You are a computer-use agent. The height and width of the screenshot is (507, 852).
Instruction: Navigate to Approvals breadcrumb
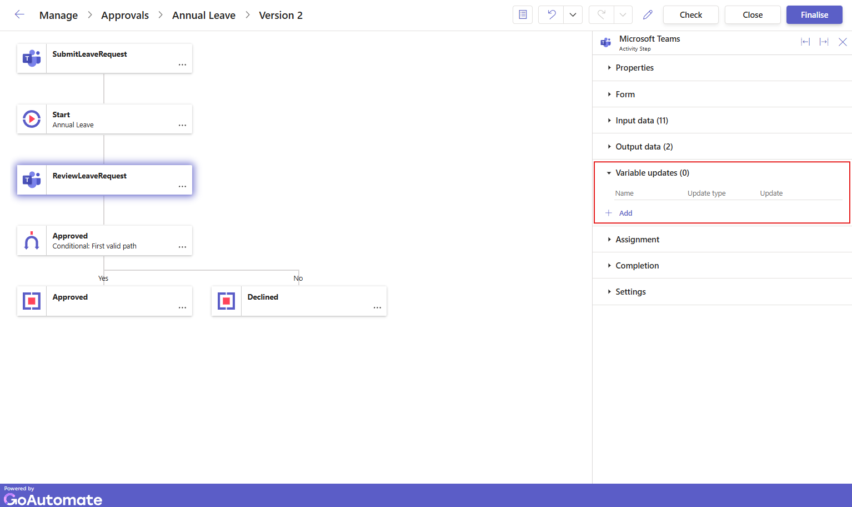tap(125, 16)
